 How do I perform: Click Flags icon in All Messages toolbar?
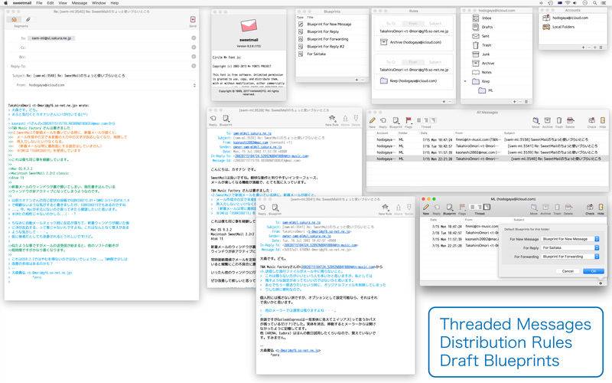click(x=409, y=121)
